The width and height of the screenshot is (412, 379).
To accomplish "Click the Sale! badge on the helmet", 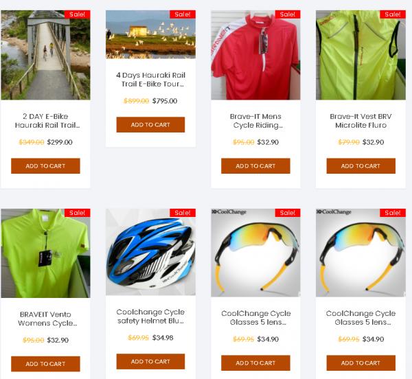I will 183,213.
